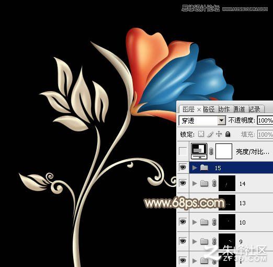
Task: Click the lock position move icon
Action: [x=219, y=134]
